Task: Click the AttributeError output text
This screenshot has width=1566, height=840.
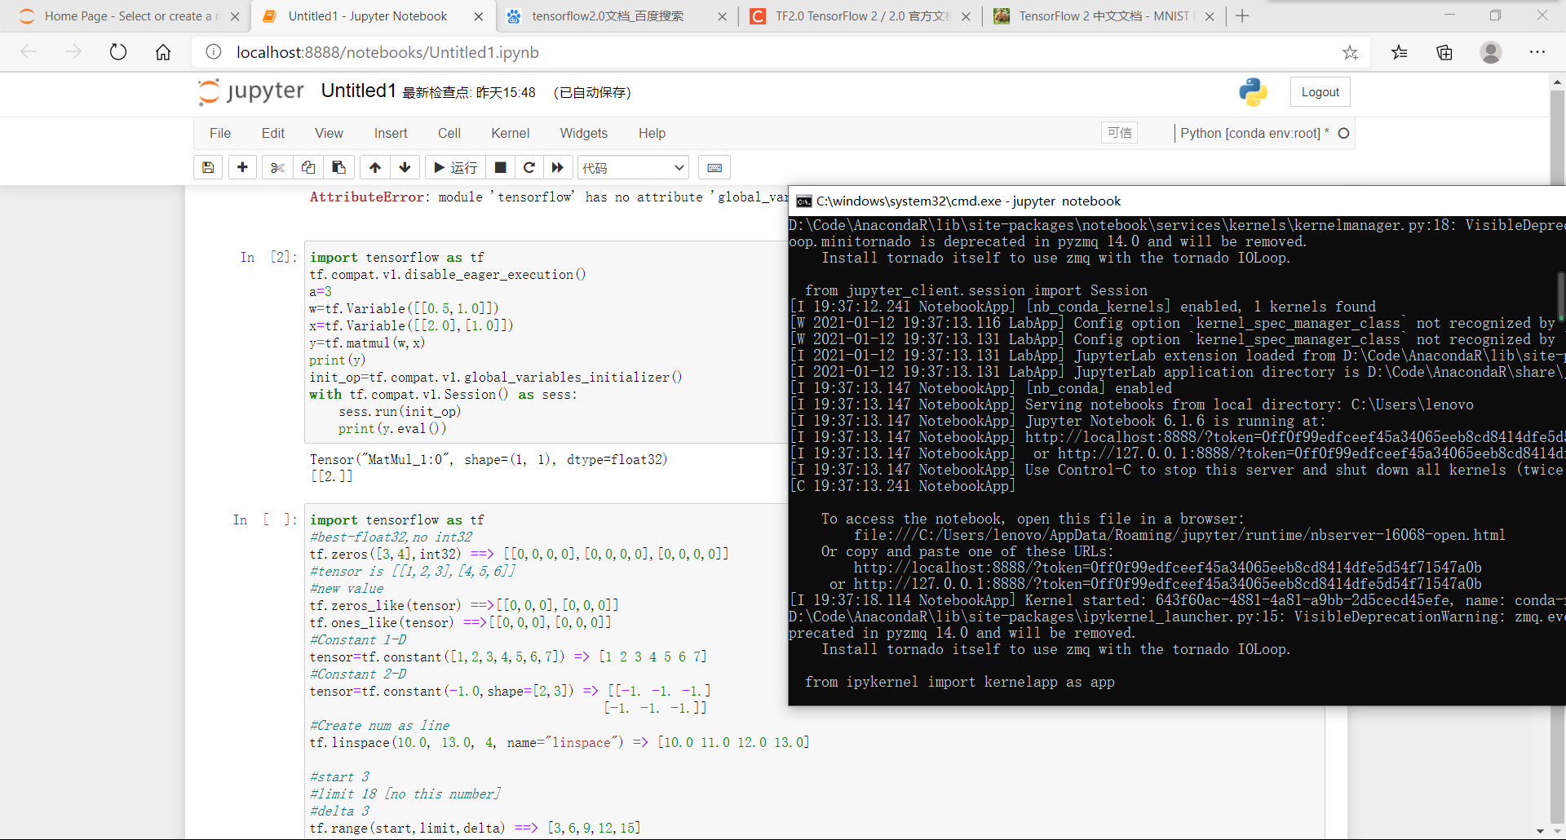Action: point(548,197)
